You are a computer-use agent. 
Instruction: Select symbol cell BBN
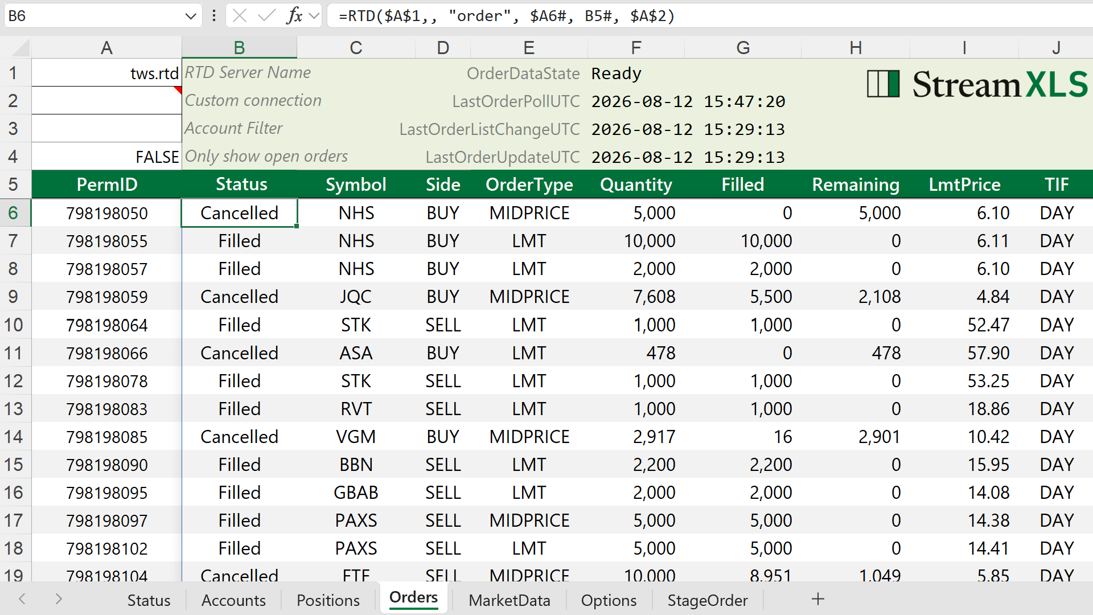[x=356, y=465]
